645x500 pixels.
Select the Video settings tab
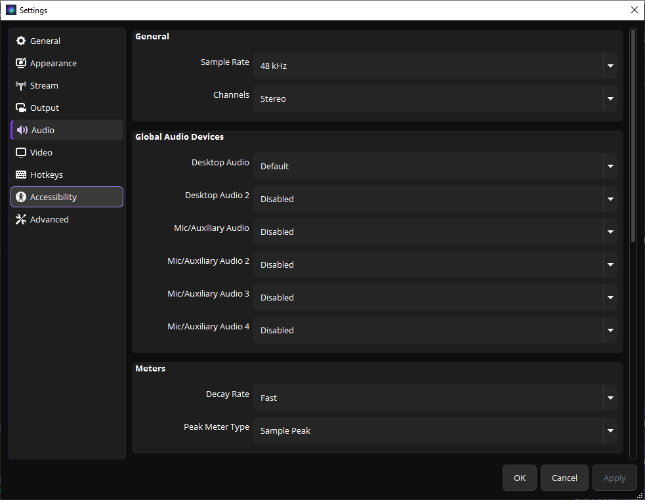point(67,152)
